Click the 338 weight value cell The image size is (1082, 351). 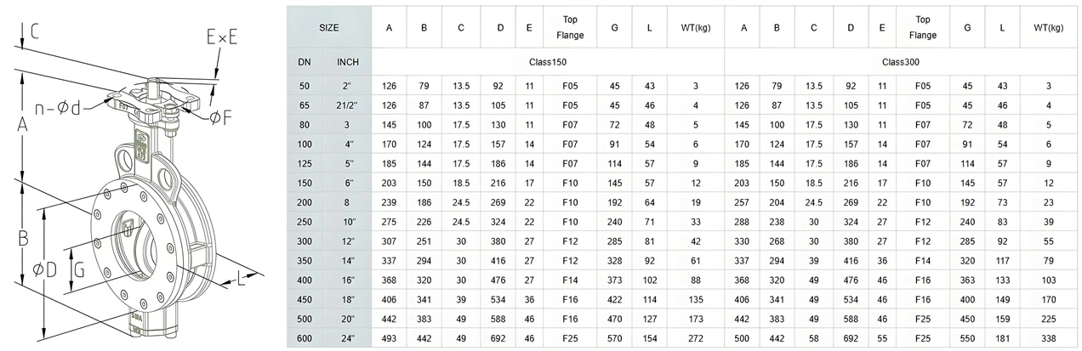(x=1048, y=338)
